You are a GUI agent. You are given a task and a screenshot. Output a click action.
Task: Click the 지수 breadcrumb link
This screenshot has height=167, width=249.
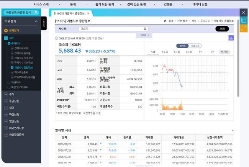[x=194, y=21]
